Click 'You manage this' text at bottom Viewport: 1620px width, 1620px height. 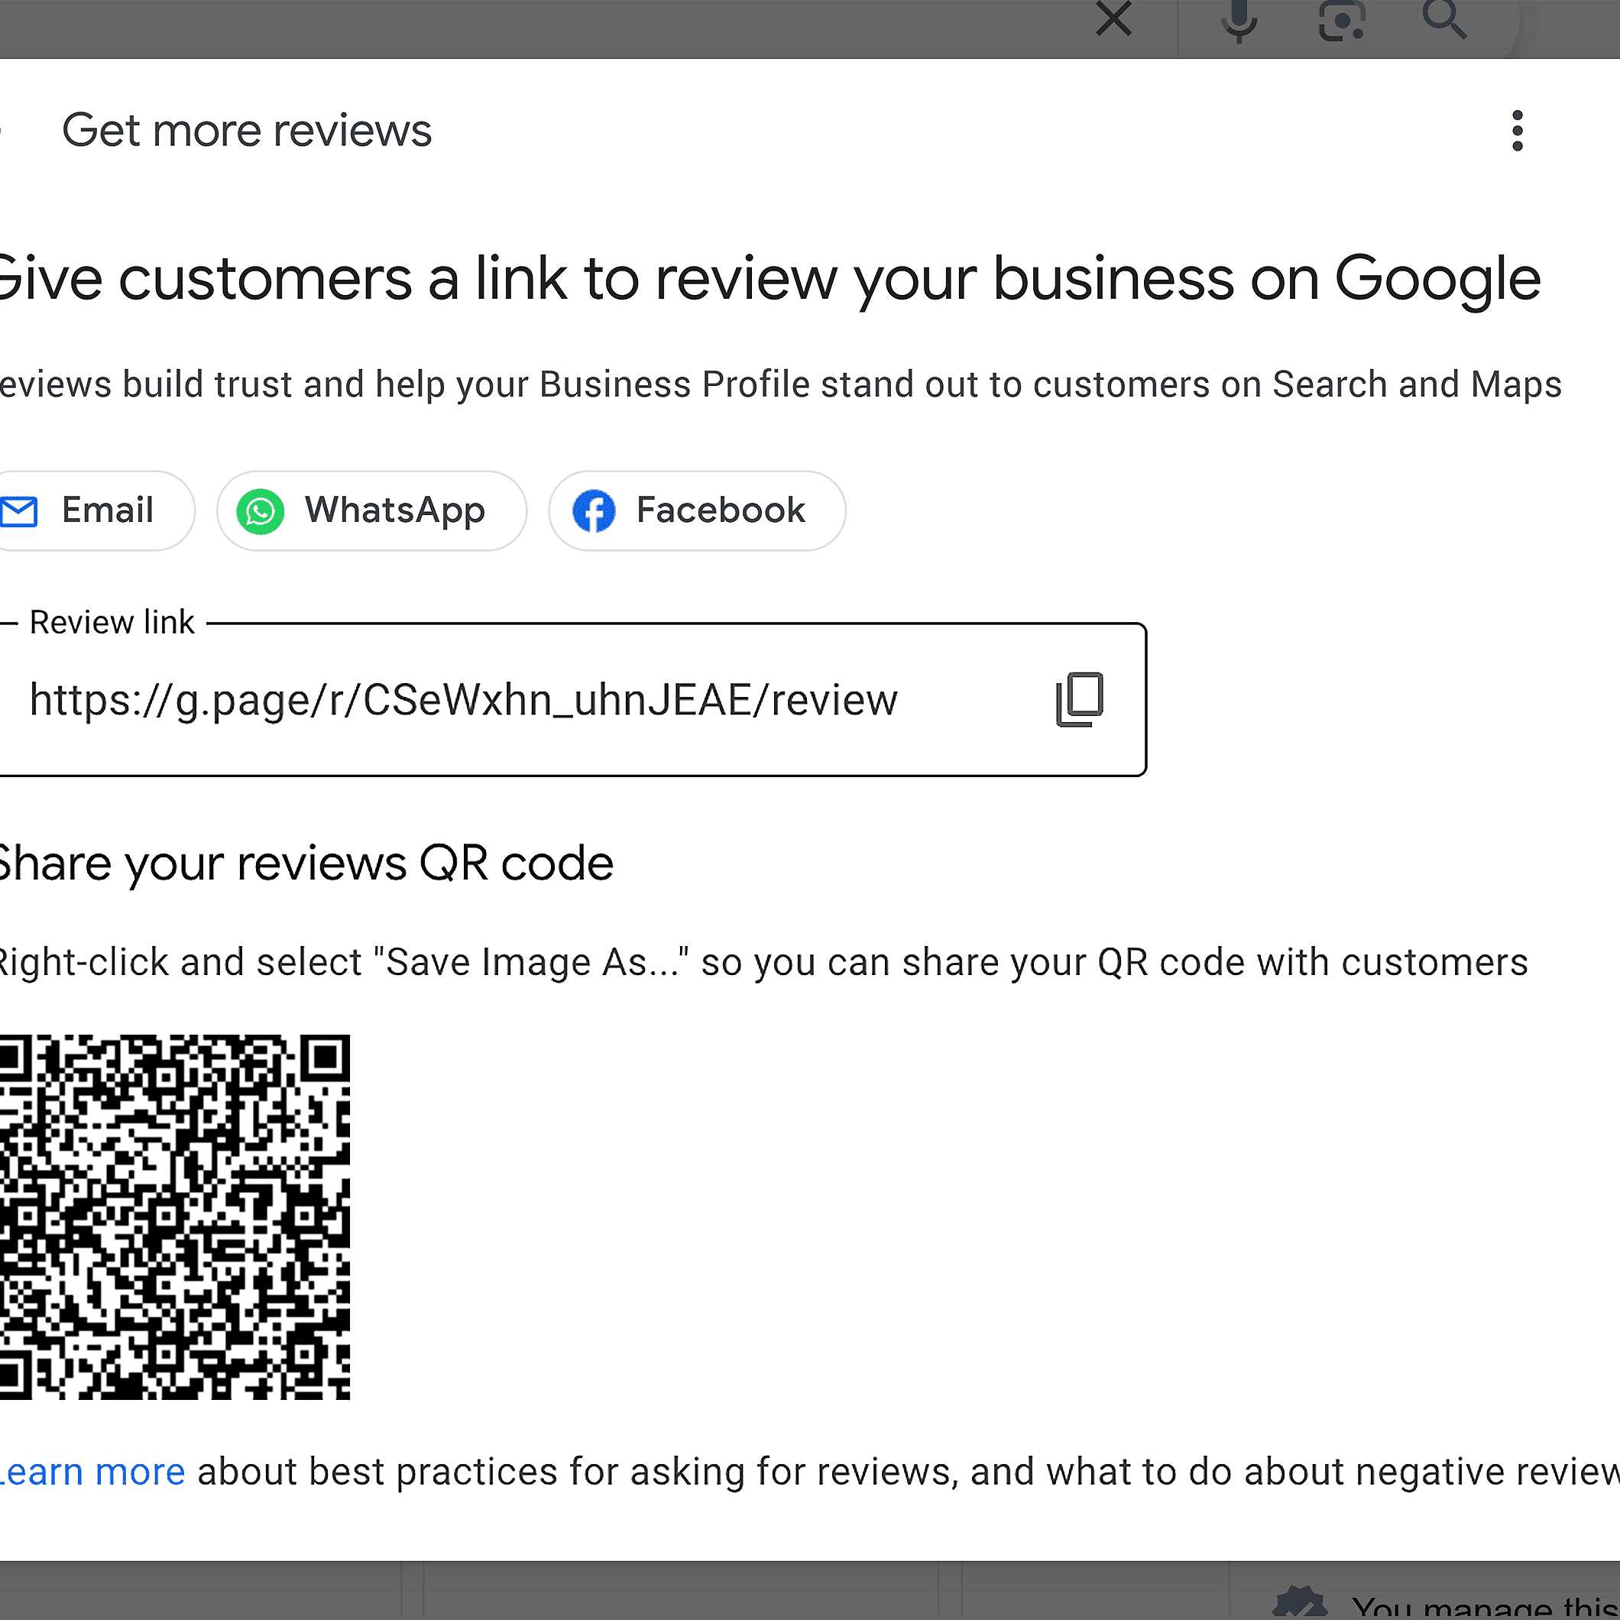(1484, 1606)
